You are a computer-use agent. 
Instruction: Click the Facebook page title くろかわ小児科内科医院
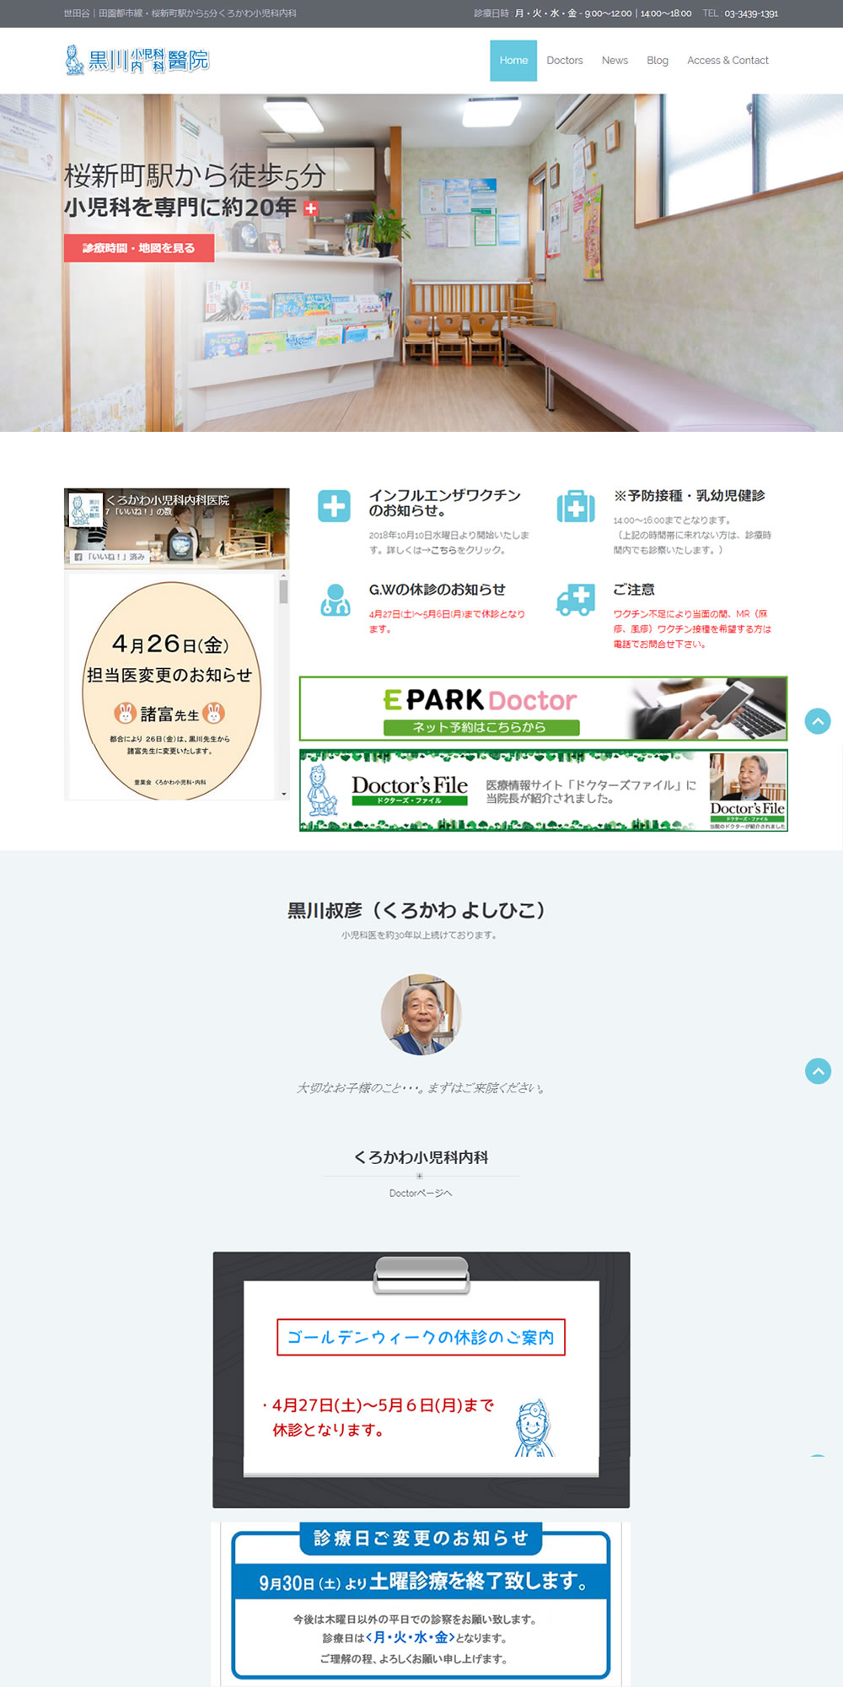pos(168,500)
